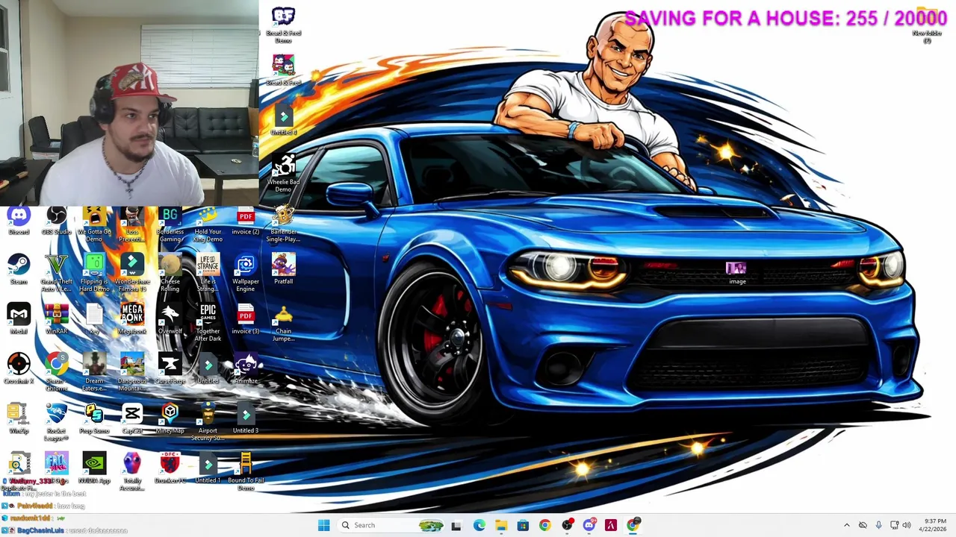Select the WinZip desktop icon
This screenshot has height=537, width=956.
point(19,419)
